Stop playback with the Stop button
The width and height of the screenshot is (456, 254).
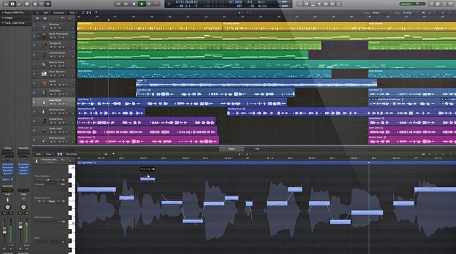click(134, 4)
